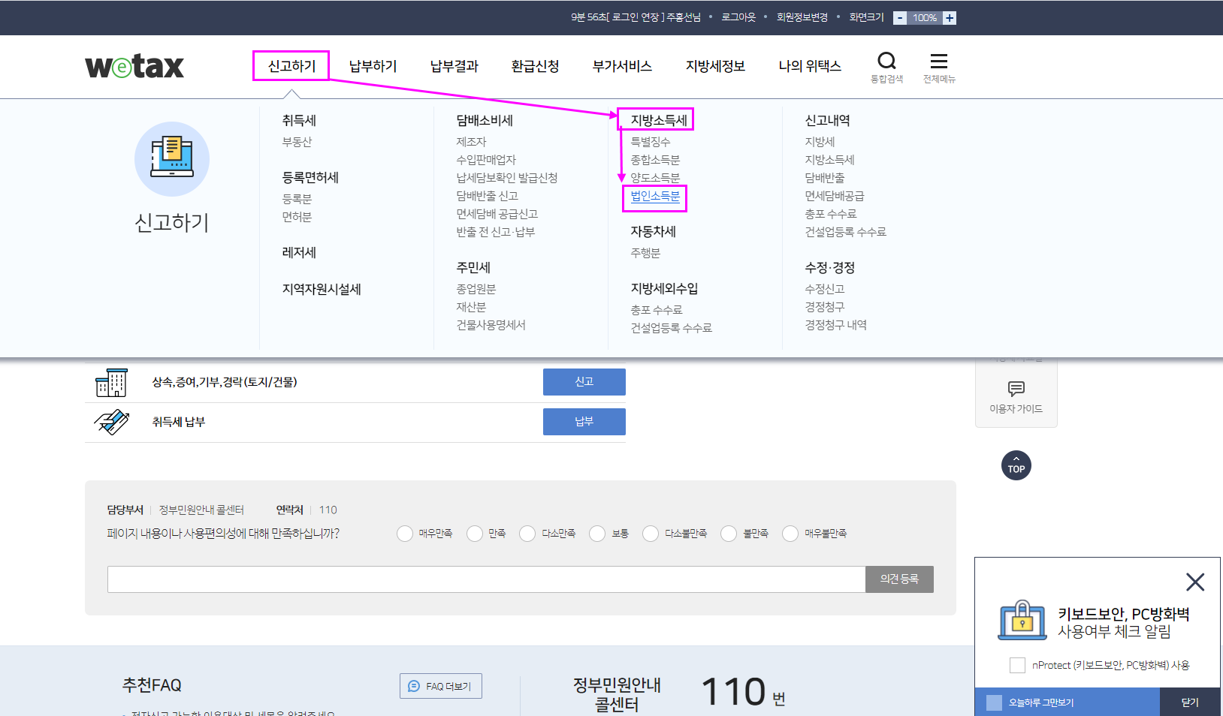
Task: Click the card icon beside 취득세 납부
Action: [x=111, y=423]
